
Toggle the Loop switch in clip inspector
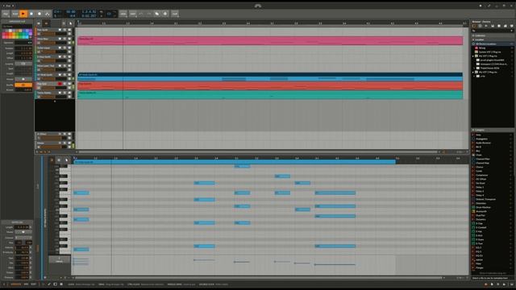click(x=23, y=64)
